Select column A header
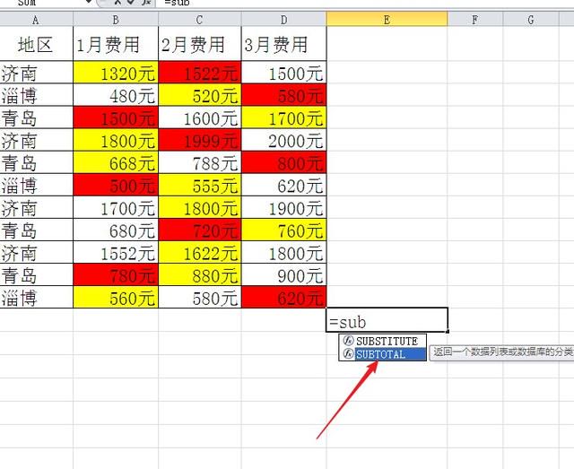 [x=36, y=20]
